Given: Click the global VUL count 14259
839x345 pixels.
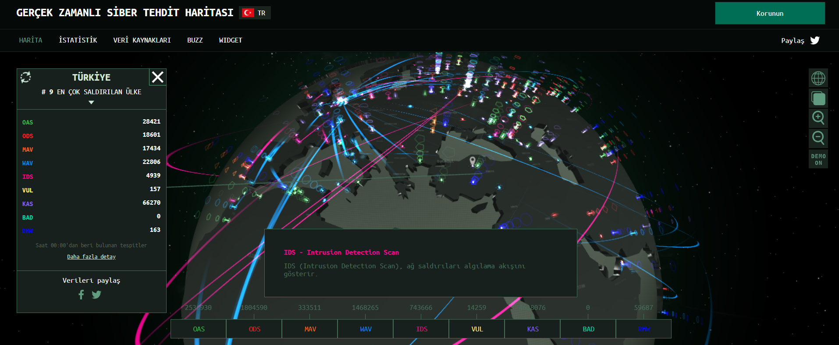Looking at the screenshot, I should [x=476, y=308].
